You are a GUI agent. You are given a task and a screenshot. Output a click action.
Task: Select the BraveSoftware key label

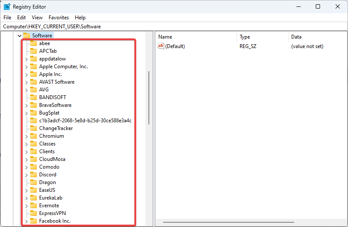pyautogui.click(x=55, y=105)
